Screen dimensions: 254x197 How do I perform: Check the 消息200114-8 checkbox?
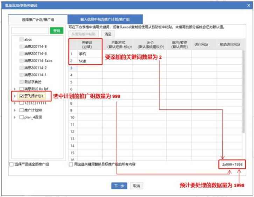click(x=21, y=46)
